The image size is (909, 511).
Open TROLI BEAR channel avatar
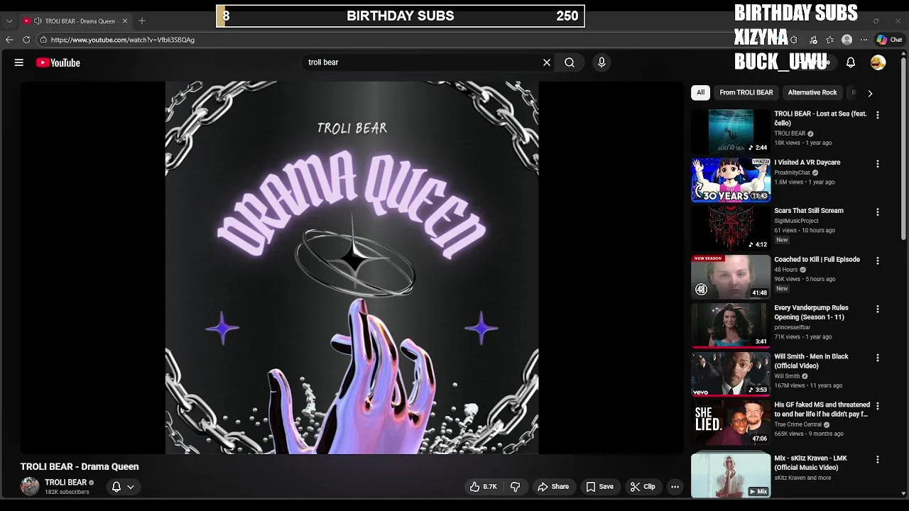(30, 486)
